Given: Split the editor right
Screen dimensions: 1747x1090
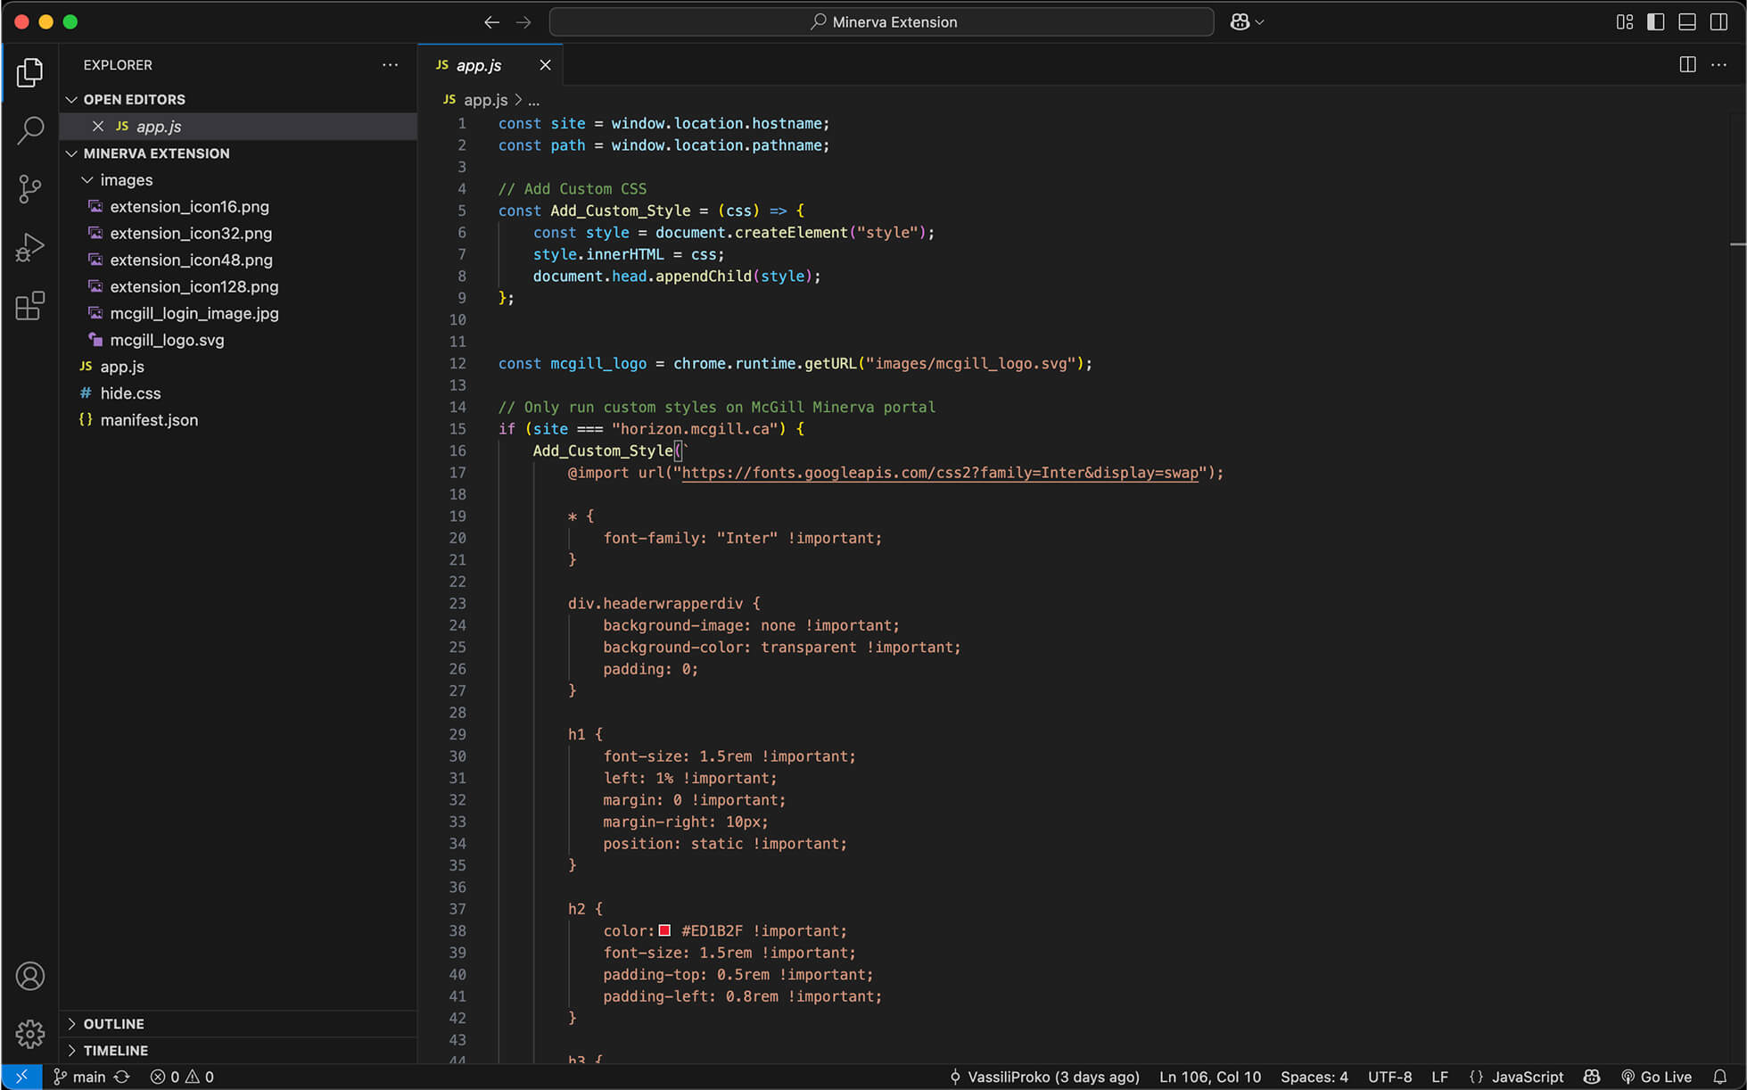Looking at the screenshot, I should [1687, 65].
